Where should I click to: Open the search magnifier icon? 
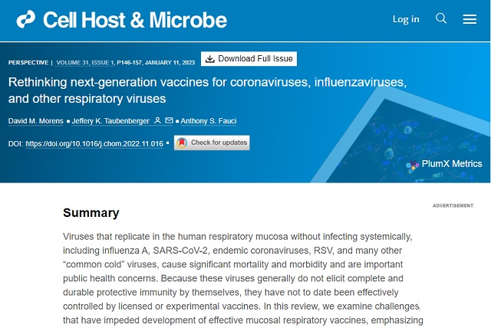441,18
